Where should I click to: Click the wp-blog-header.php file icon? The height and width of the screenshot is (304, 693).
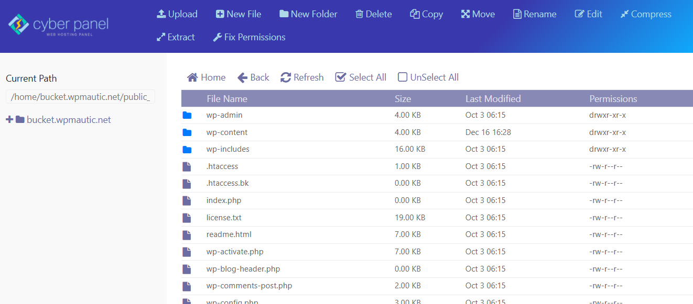(x=186, y=269)
